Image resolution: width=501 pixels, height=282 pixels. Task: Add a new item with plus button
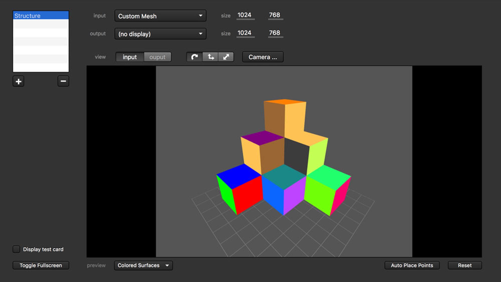point(19,81)
